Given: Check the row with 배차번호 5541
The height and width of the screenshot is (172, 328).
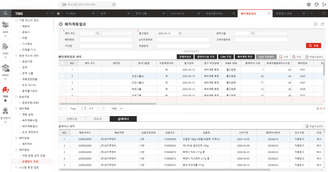Looking at the screenshot, I should (62, 83).
